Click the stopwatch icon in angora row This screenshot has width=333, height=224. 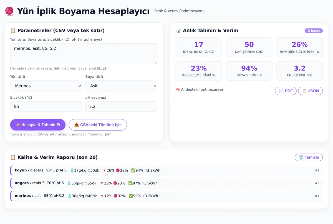[x=86, y=183]
